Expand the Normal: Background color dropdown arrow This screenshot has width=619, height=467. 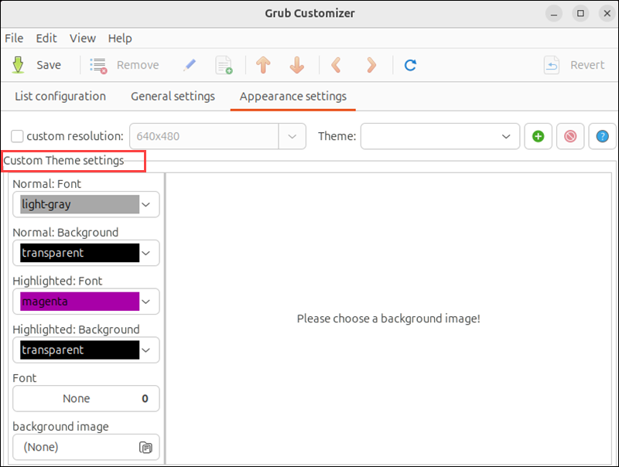(x=146, y=254)
